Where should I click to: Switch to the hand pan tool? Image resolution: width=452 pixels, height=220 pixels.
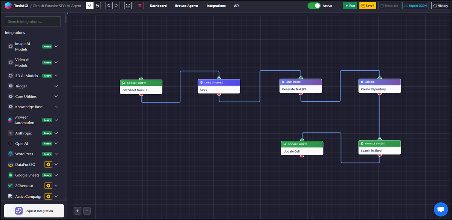pyautogui.click(x=96, y=5)
